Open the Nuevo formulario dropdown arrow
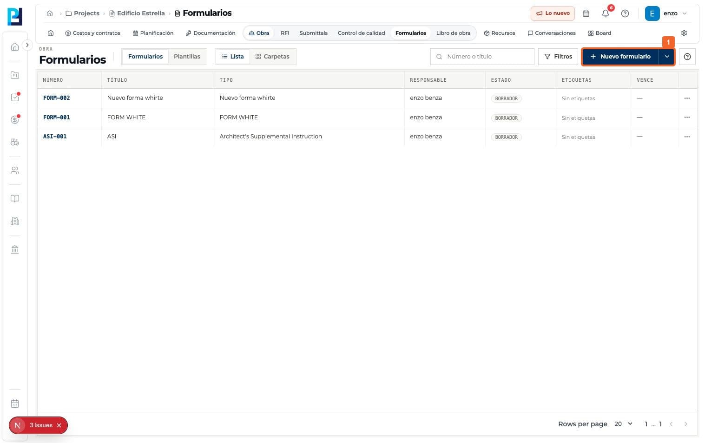The image size is (705, 443). click(667, 57)
